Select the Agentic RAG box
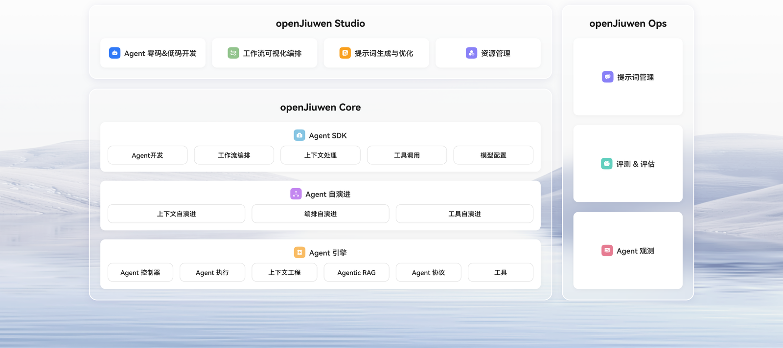The width and height of the screenshot is (783, 348). coord(356,272)
